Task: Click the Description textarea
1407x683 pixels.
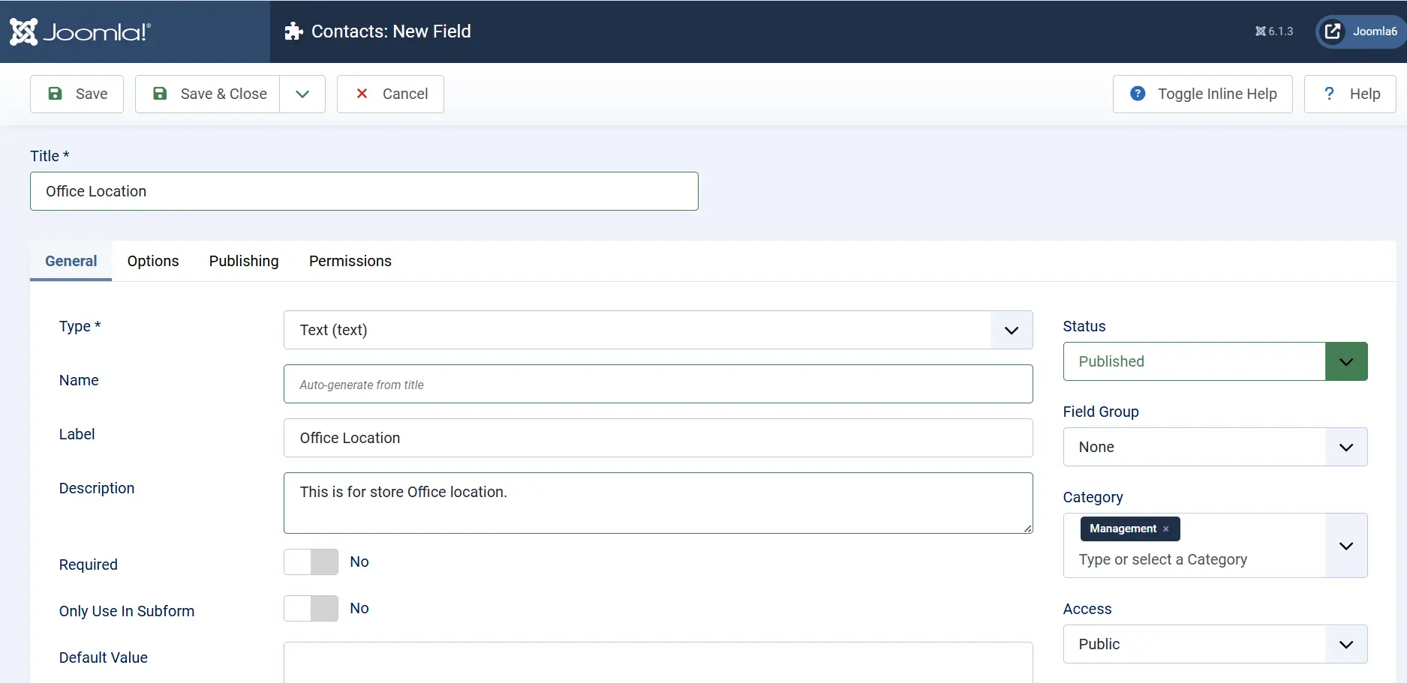Action: 658,503
